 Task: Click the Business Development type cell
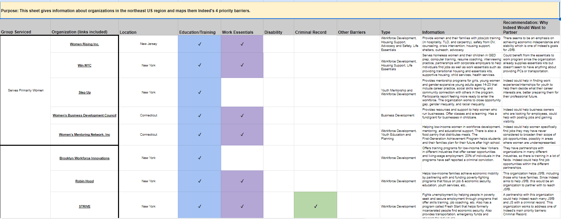coord(400,115)
